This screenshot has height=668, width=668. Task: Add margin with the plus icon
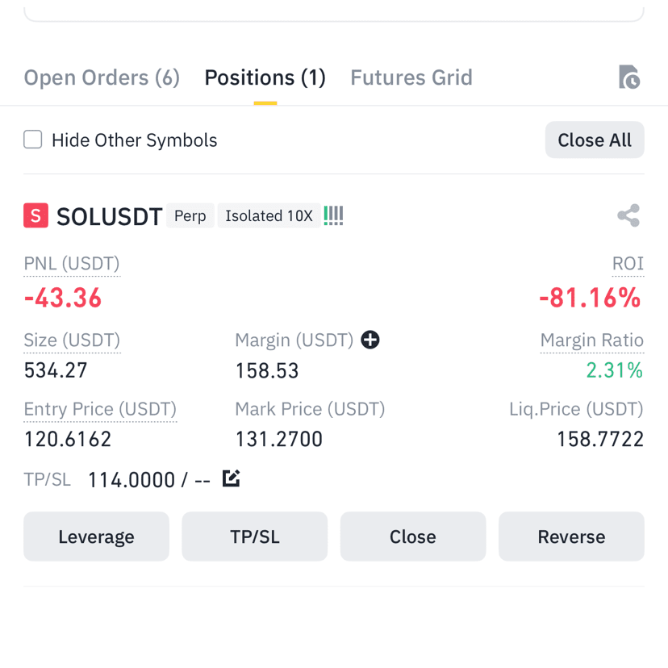(x=370, y=340)
